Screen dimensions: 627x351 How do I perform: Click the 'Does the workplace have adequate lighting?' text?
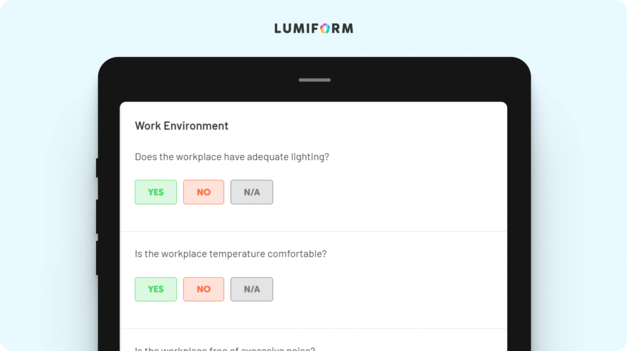point(232,157)
